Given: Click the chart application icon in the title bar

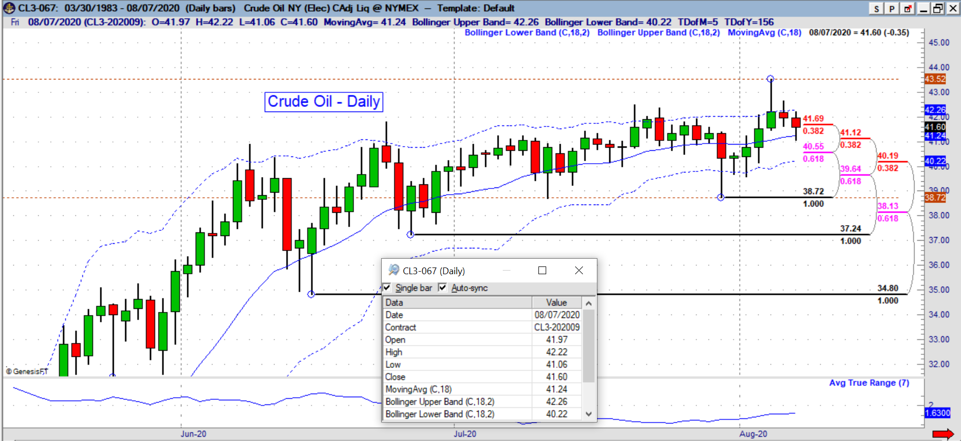Looking at the screenshot, I should 9,8.
